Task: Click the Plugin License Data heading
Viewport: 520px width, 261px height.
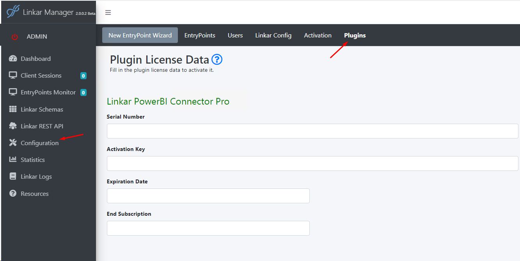Action: [x=160, y=60]
